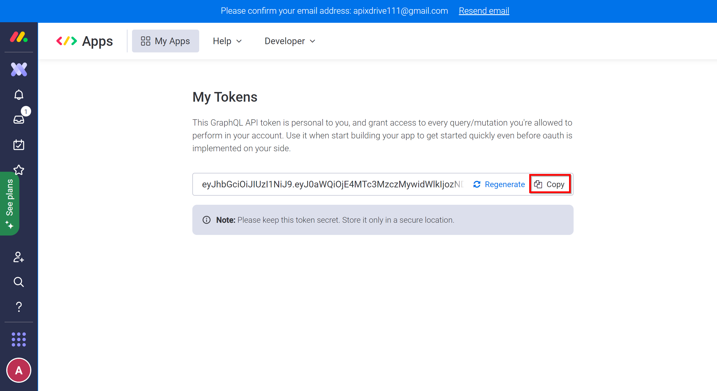Click the inbox/tray icon
The width and height of the screenshot is (717, 391).
tap(19, 119)
